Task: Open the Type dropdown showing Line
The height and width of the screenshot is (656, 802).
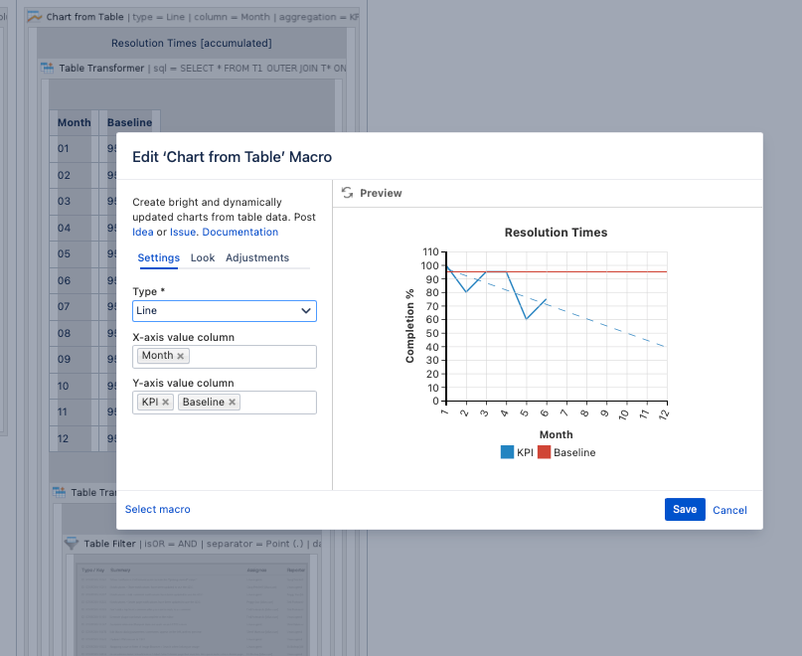Action: point(225,311)
